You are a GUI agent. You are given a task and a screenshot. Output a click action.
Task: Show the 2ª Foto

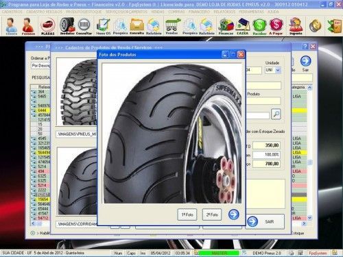pyautogui.click(x=212, y=215)
